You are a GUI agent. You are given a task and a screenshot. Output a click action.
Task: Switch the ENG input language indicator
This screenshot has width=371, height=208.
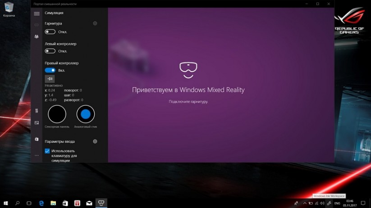click(x=337, y=203)
